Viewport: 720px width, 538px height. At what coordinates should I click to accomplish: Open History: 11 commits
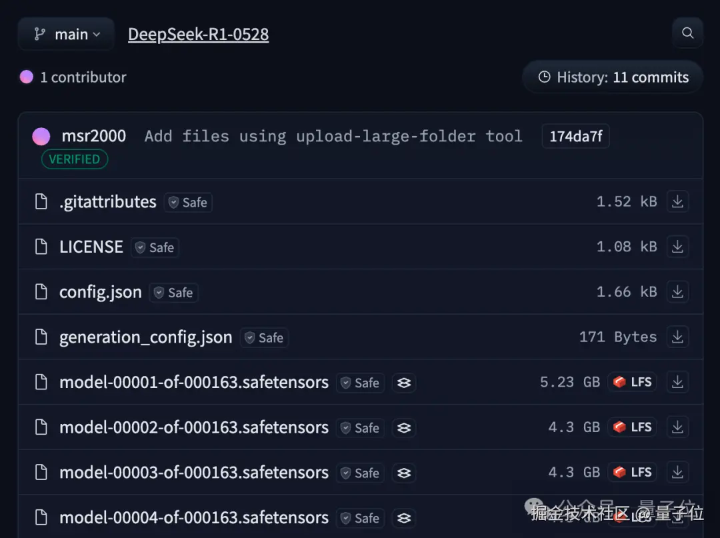point(613,77)
